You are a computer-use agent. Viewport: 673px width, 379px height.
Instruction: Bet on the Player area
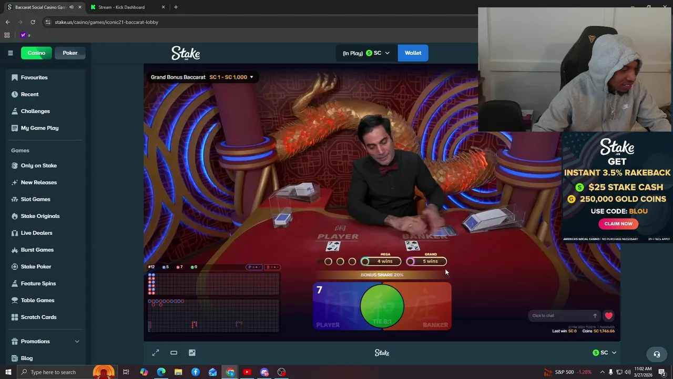tap(336, 306)
